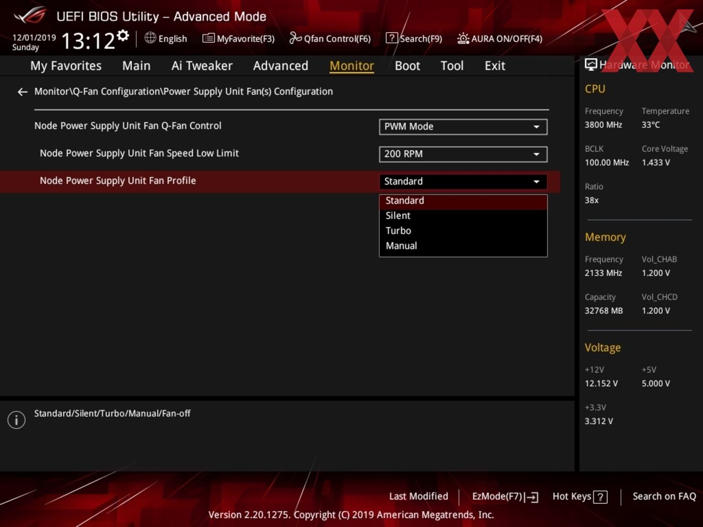Click the +12V 12.152 V value

pyautogui.click(x=601, y=383)
